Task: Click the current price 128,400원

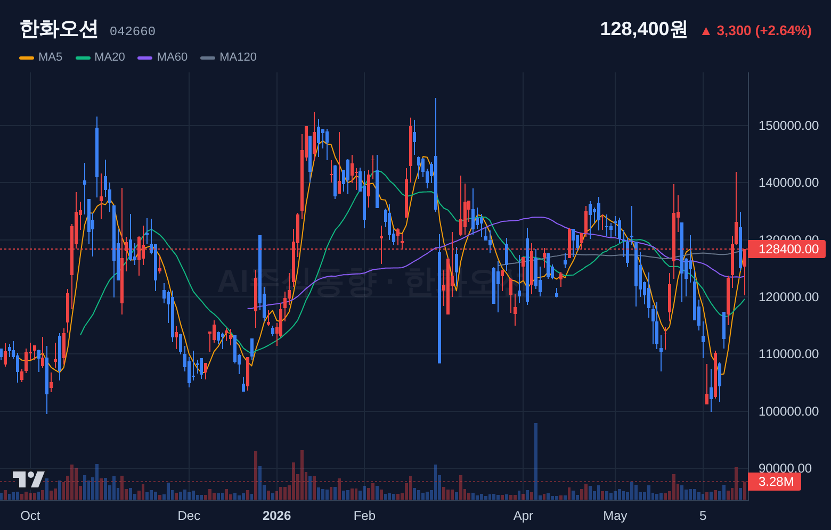Action: 643,29
